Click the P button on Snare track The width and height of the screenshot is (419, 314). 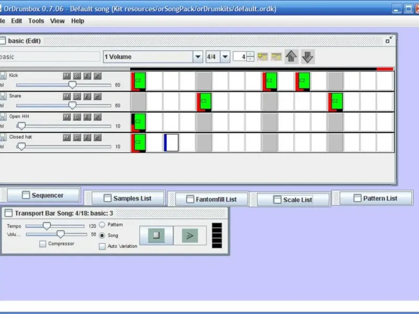(97, 96)
